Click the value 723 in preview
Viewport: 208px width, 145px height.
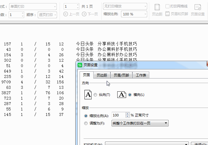click(x=8, y=98)
